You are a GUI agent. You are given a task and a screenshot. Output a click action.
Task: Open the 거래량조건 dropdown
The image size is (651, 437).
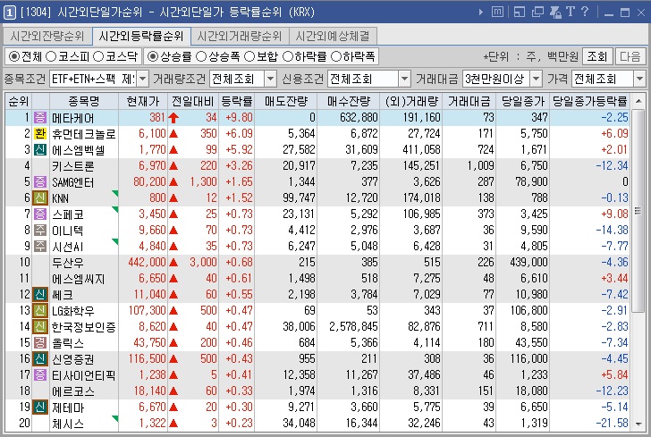[270, 79]
